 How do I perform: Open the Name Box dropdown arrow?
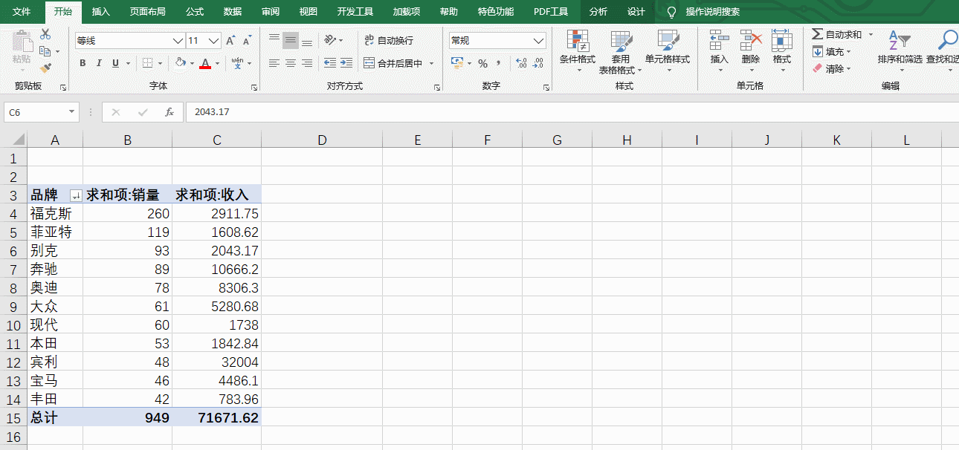72,112
